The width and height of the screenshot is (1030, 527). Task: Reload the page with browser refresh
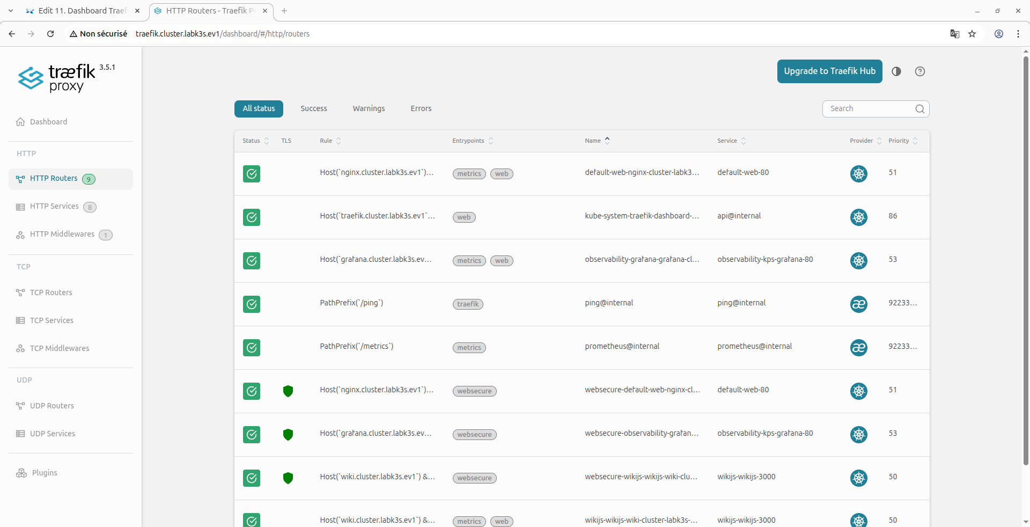point(50,34)
